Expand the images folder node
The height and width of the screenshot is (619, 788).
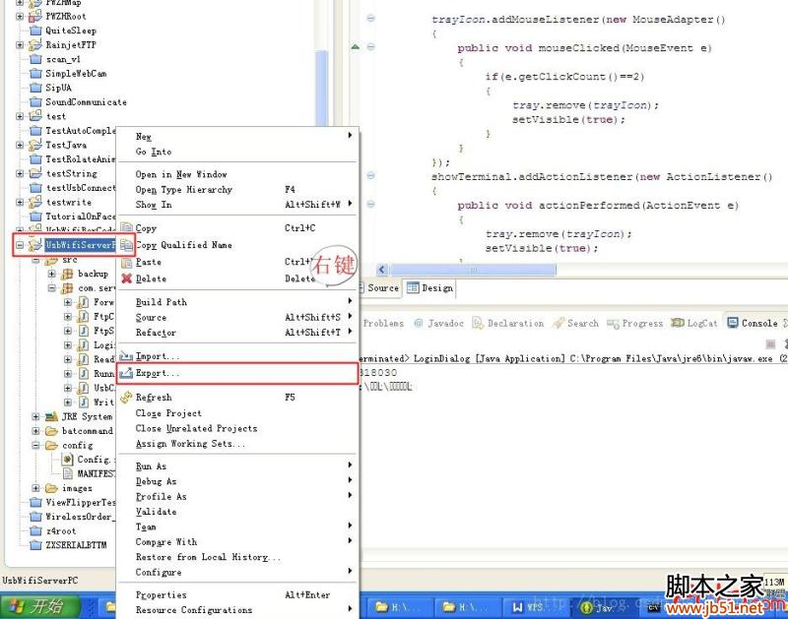point(36,488)
